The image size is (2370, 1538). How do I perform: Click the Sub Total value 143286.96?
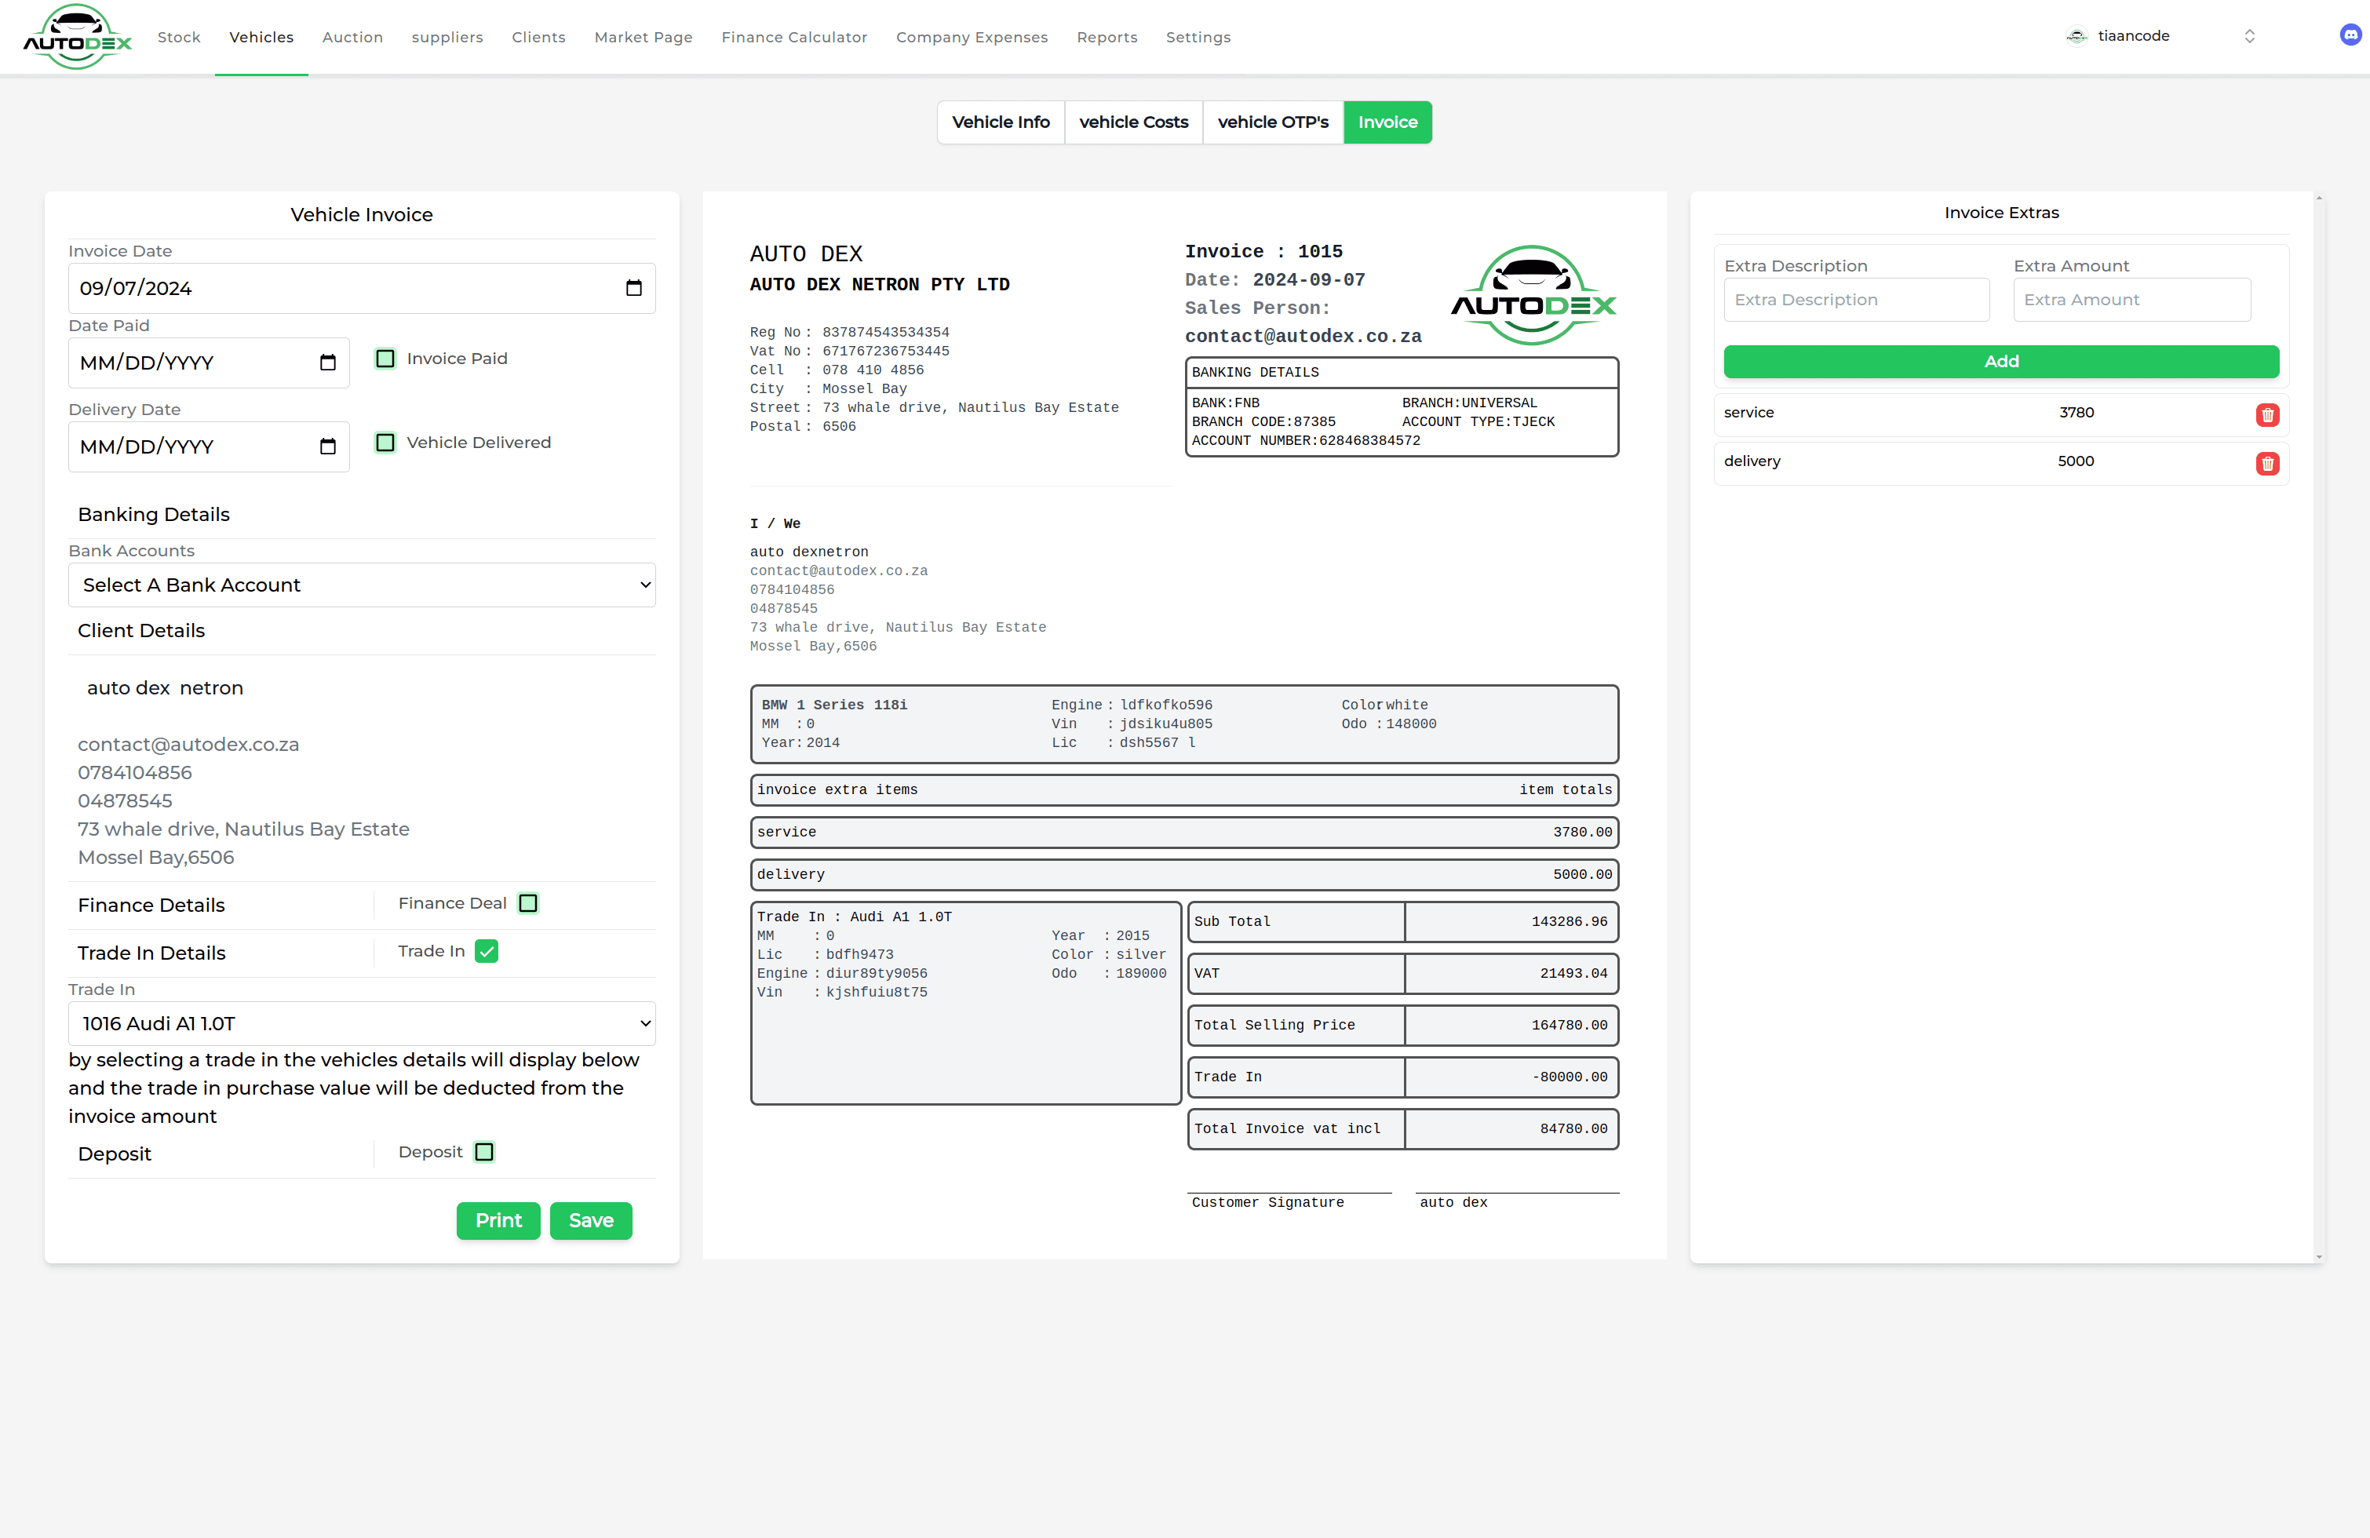pos(1569,922)
